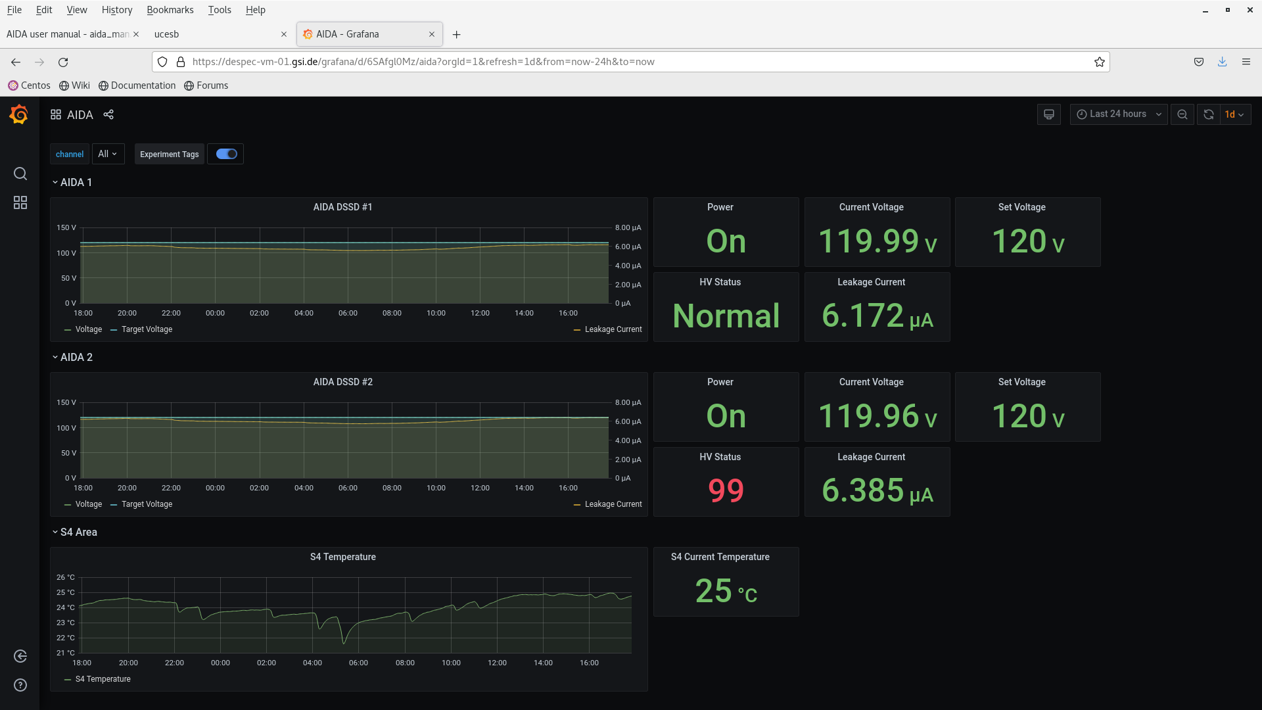Open the Dashboards grid icon in sidebar
Screen dimensions: 1262x710
[x=20, y=202]
